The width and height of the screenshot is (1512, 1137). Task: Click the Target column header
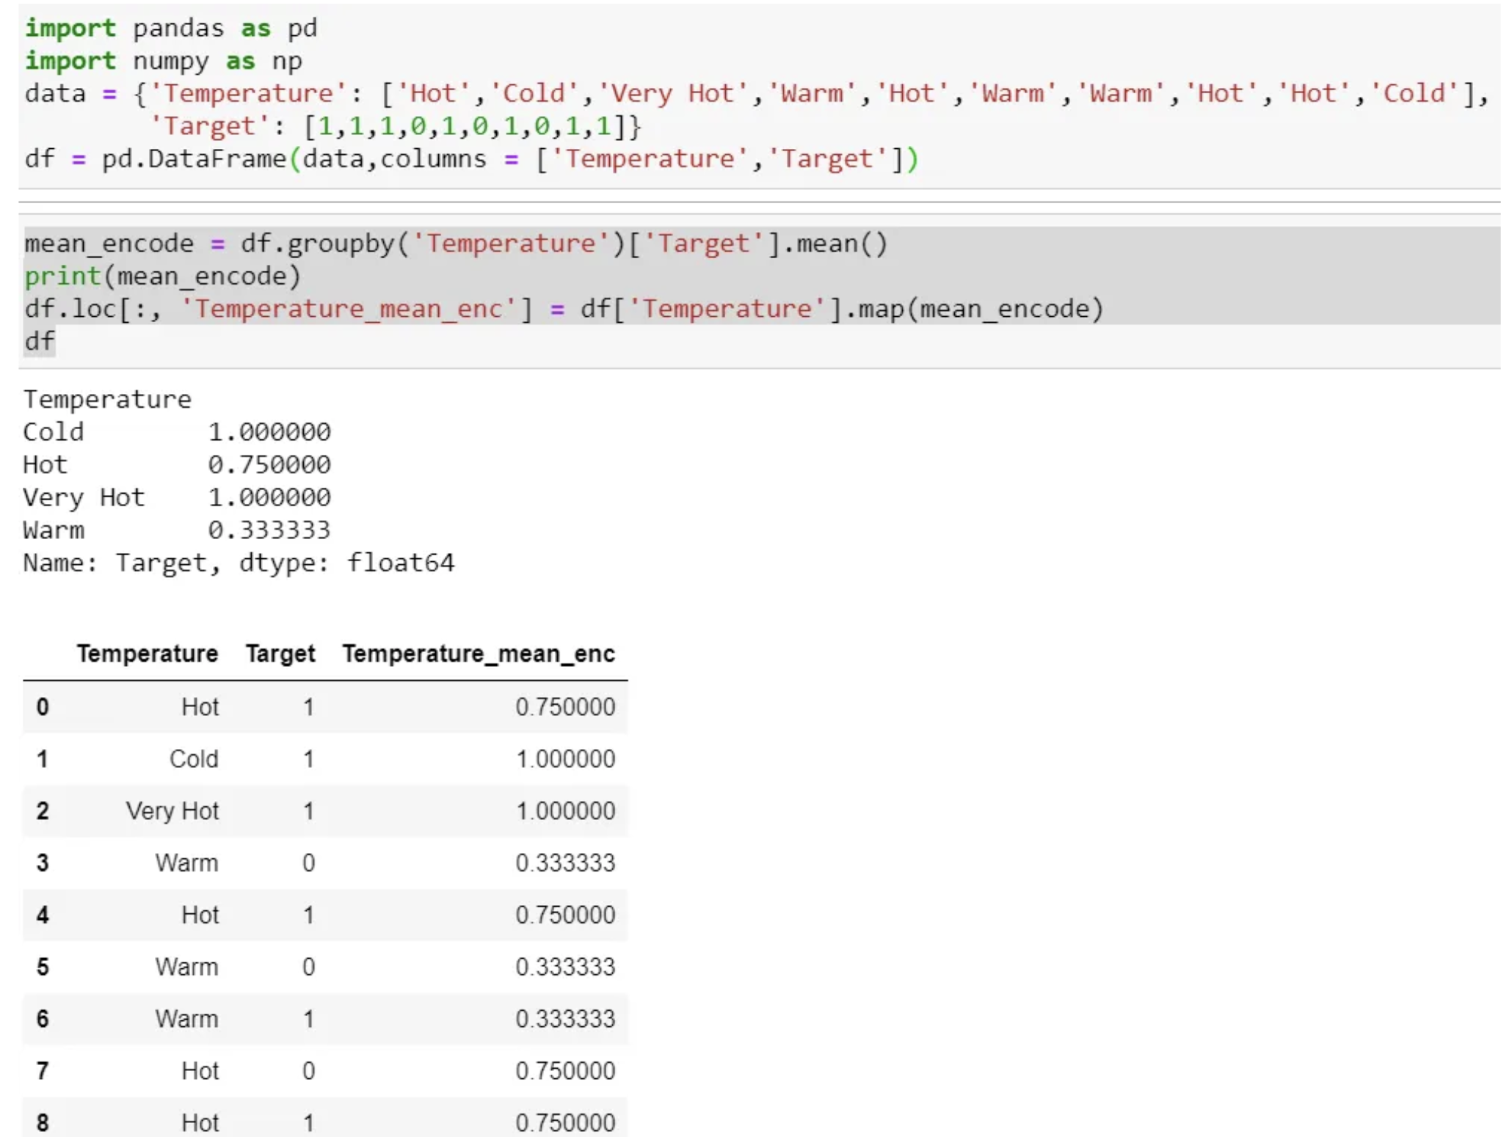click(x=280, y=654)
